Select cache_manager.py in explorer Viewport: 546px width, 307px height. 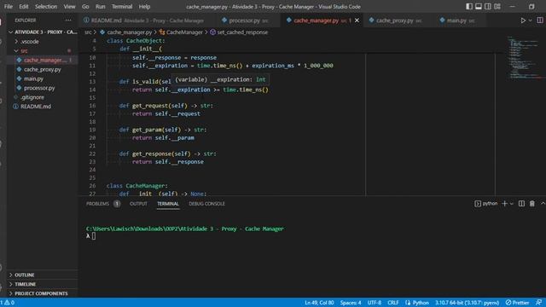43,61
